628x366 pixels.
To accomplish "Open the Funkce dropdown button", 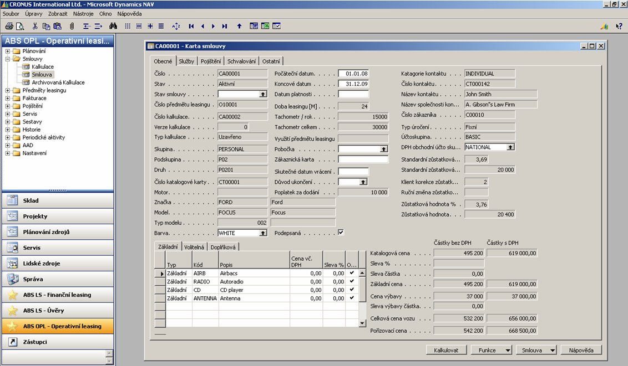I will [491, 350].
